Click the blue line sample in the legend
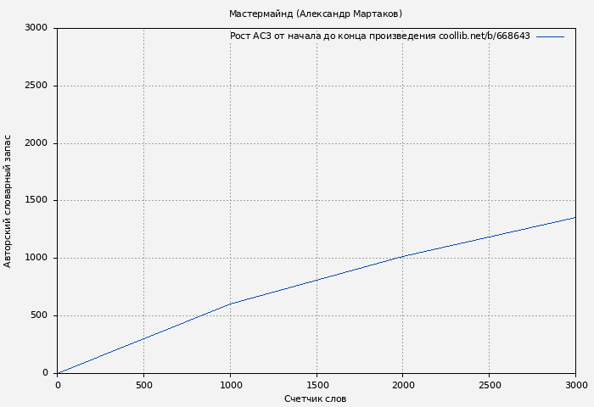594x407 pixels. [x=550, y=36]
